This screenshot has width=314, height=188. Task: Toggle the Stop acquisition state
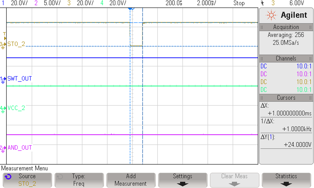(x=239, y=3)
